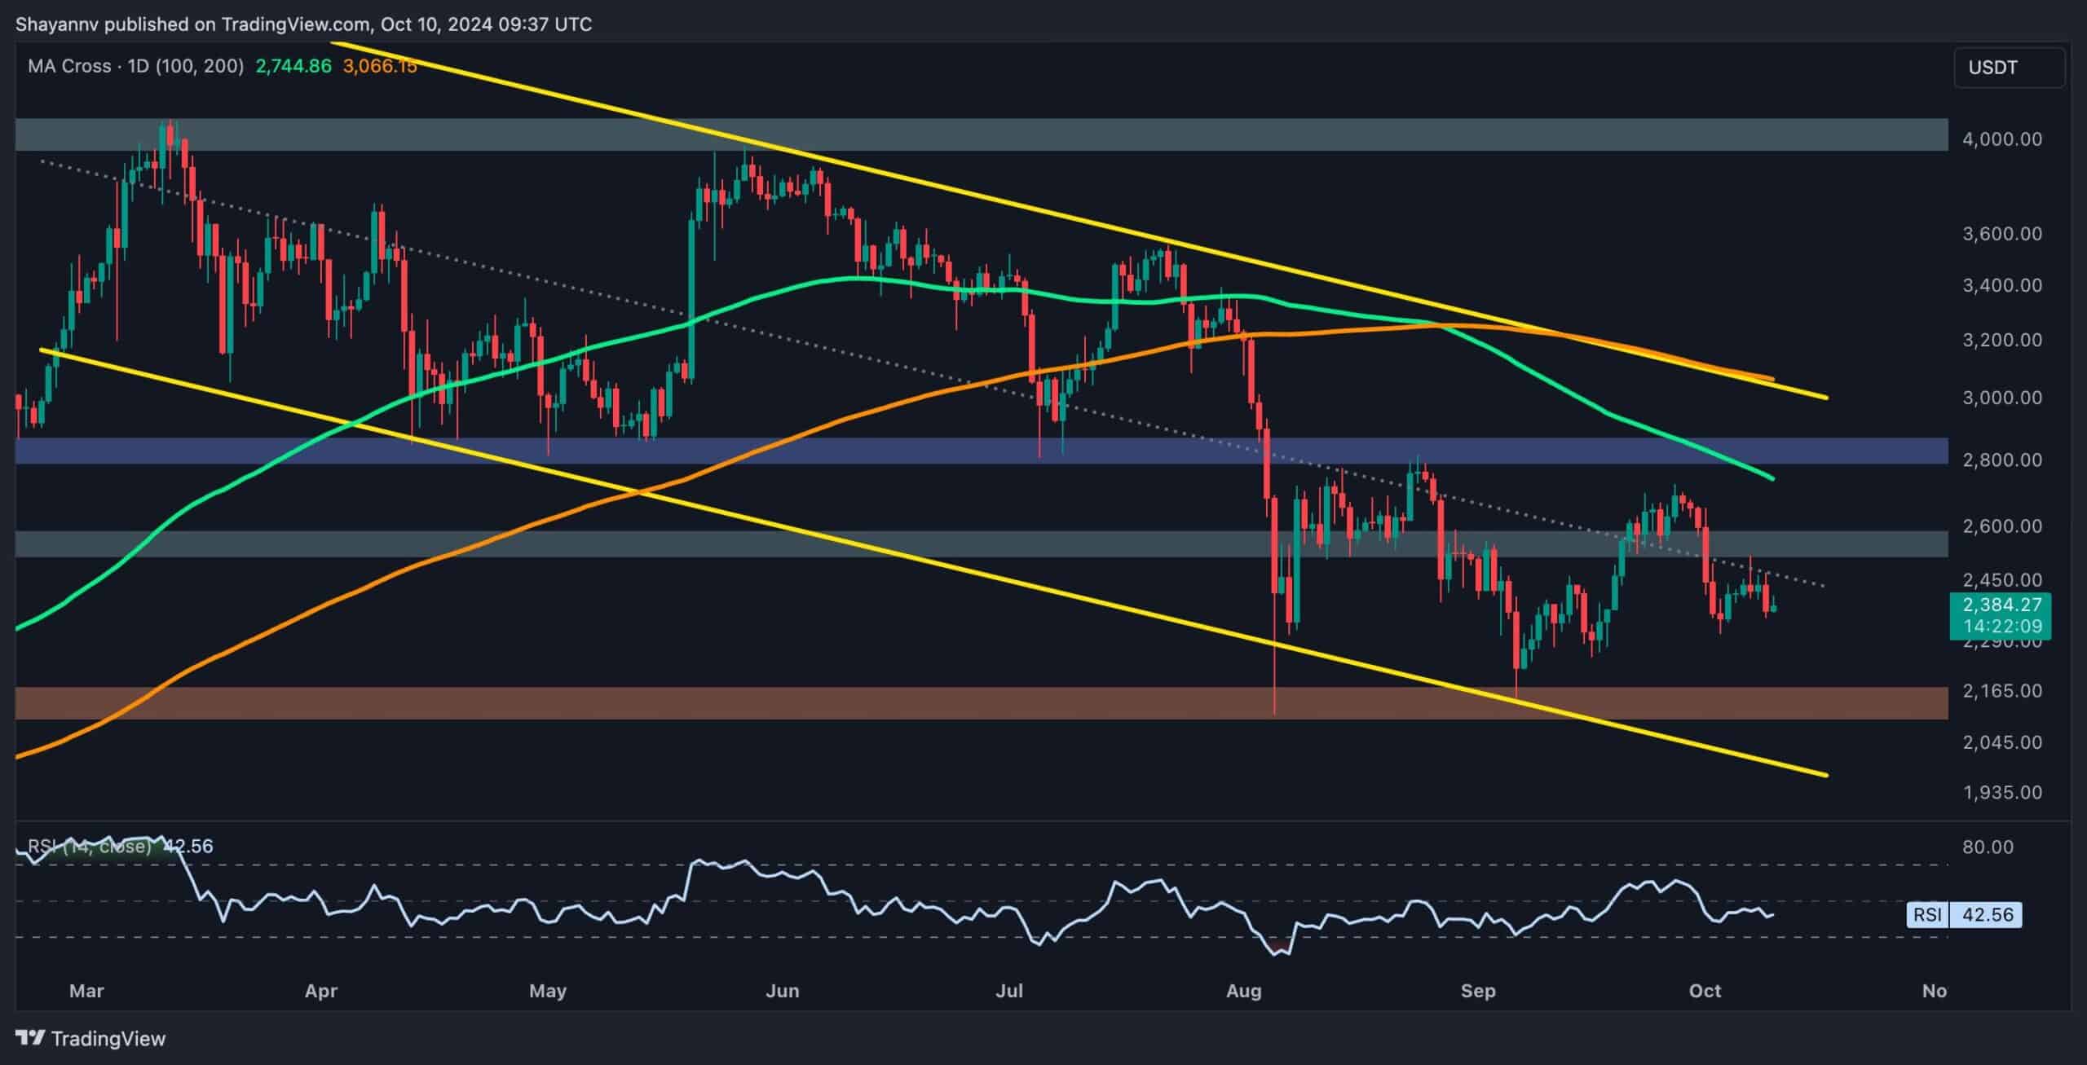The height and width of the screenshot is (1065, 2087).
Task: Select the Jun label on time axis
Action: (783, 991)
